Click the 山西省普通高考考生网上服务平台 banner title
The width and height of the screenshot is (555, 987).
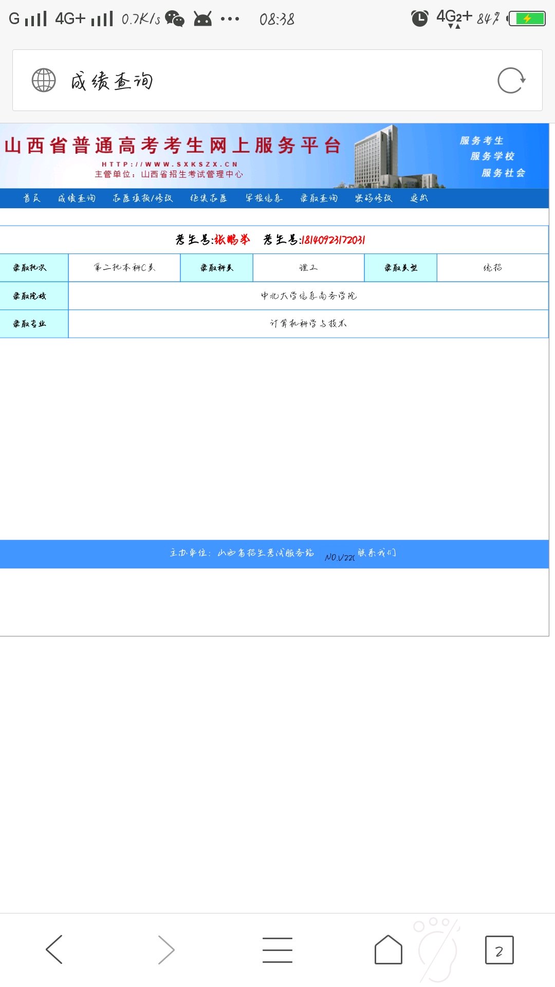[173, 145]
